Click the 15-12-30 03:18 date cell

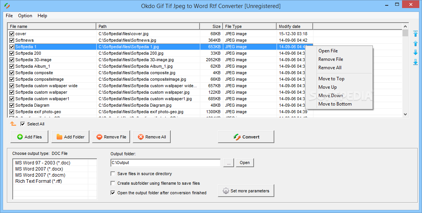tap(295, 34)
